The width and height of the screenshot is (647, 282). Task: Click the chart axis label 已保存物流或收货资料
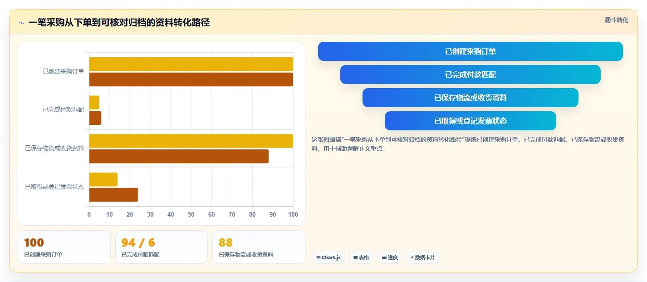click(x=54, y=148)
